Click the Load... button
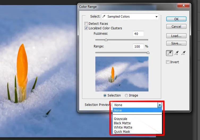 coord(176,36)
